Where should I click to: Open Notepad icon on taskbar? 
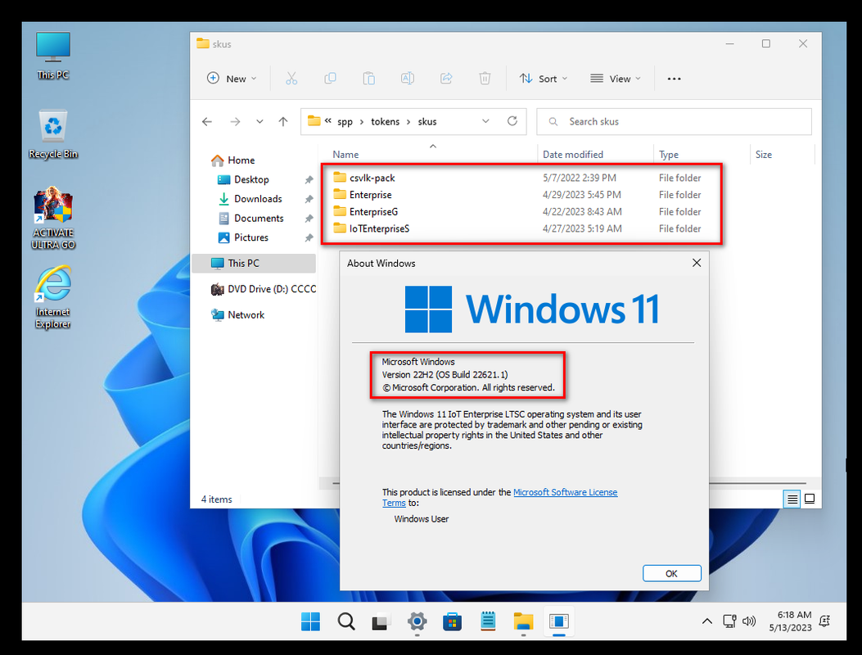[488, 621]
